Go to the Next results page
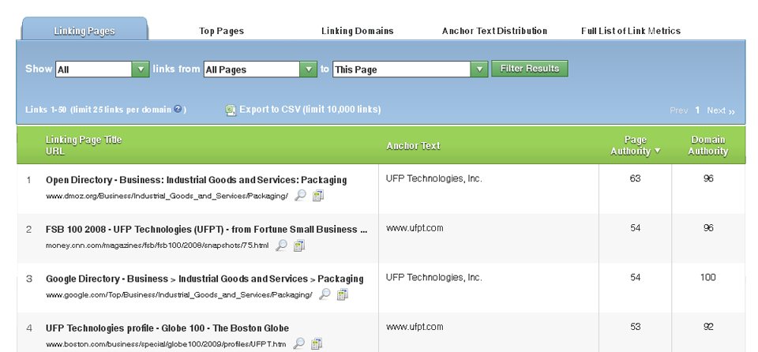This screenshot has width=758, height=352. point(721,110)
